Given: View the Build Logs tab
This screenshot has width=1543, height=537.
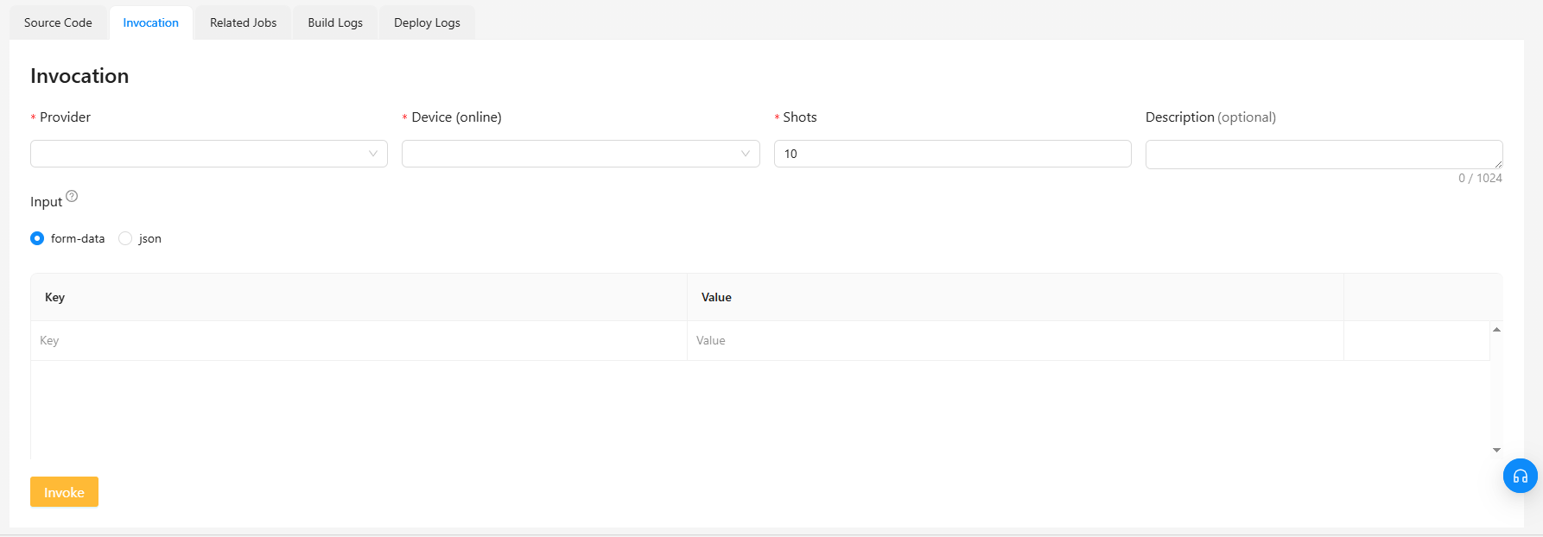Looking at the screenshot, I should [x=335, y=22].
